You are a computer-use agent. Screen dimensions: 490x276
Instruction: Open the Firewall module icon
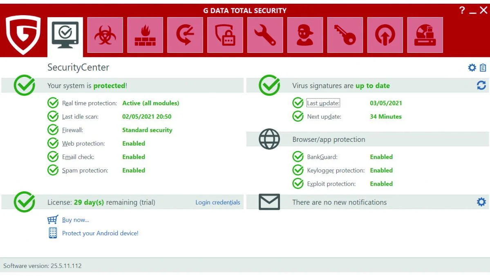click(x=145, y=35)
